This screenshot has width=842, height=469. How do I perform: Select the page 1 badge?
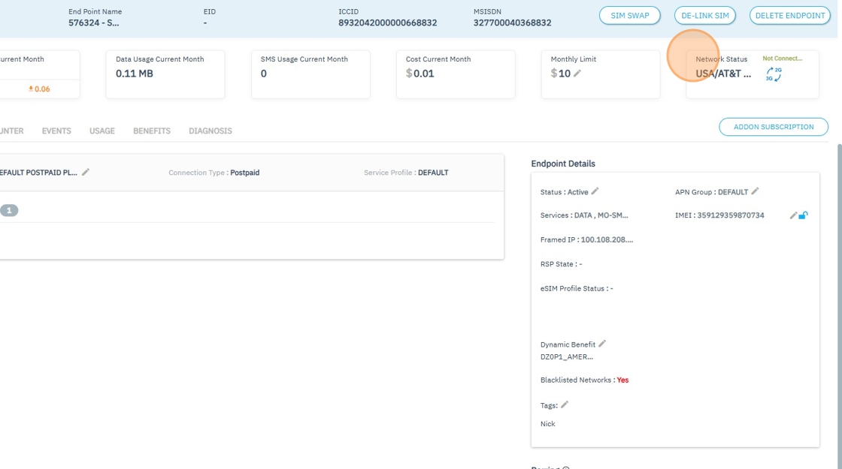[x=9, y=211]
